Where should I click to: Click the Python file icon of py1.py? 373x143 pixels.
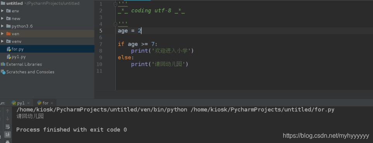point(9,57)
